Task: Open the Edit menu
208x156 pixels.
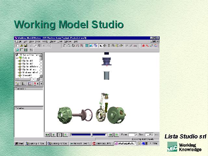Action: tap(25, 41)
